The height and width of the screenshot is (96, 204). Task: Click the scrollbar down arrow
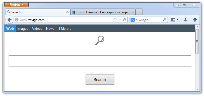197,89
